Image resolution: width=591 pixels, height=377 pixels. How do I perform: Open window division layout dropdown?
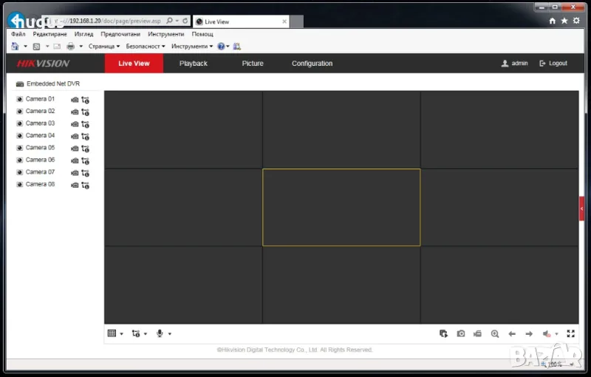pos(115,334)
